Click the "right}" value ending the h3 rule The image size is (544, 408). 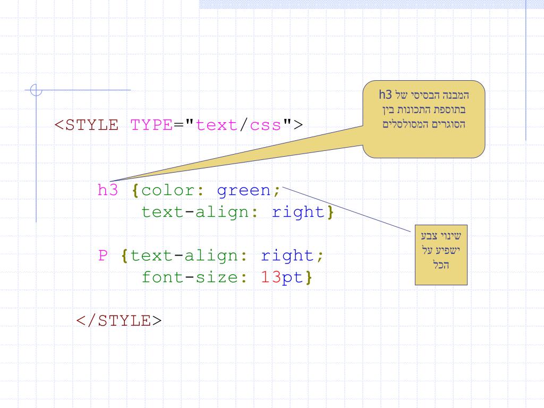click(x=303, y=212)
